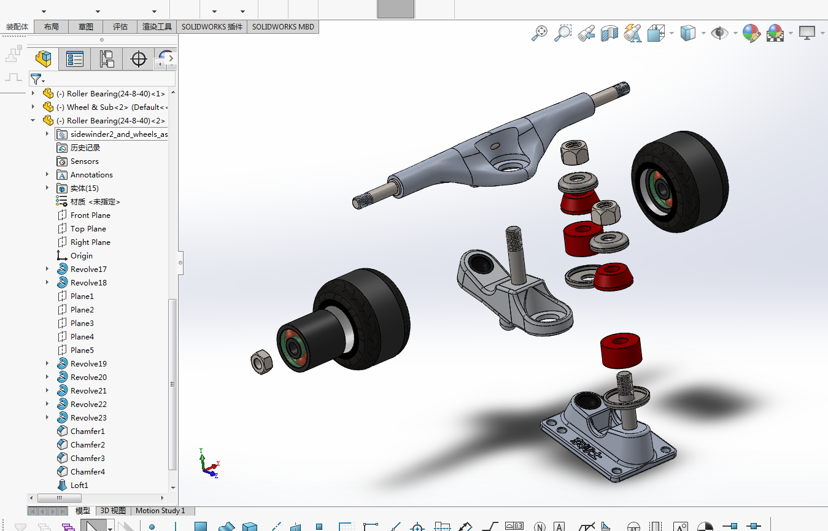Image resolution: width=828 pixels, height=531 pixels.
Task: Click the feature tree filter funnel icon
Action: (36, 79)
